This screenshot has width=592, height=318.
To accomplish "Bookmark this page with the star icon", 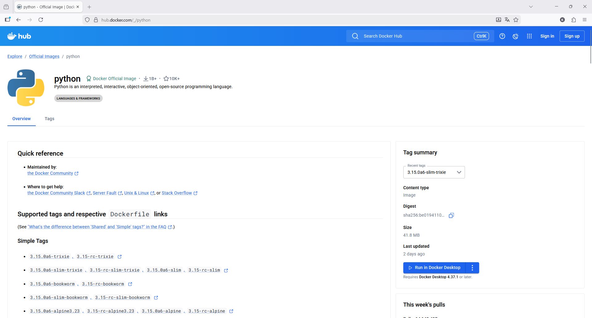I will [x=516, y=20].
